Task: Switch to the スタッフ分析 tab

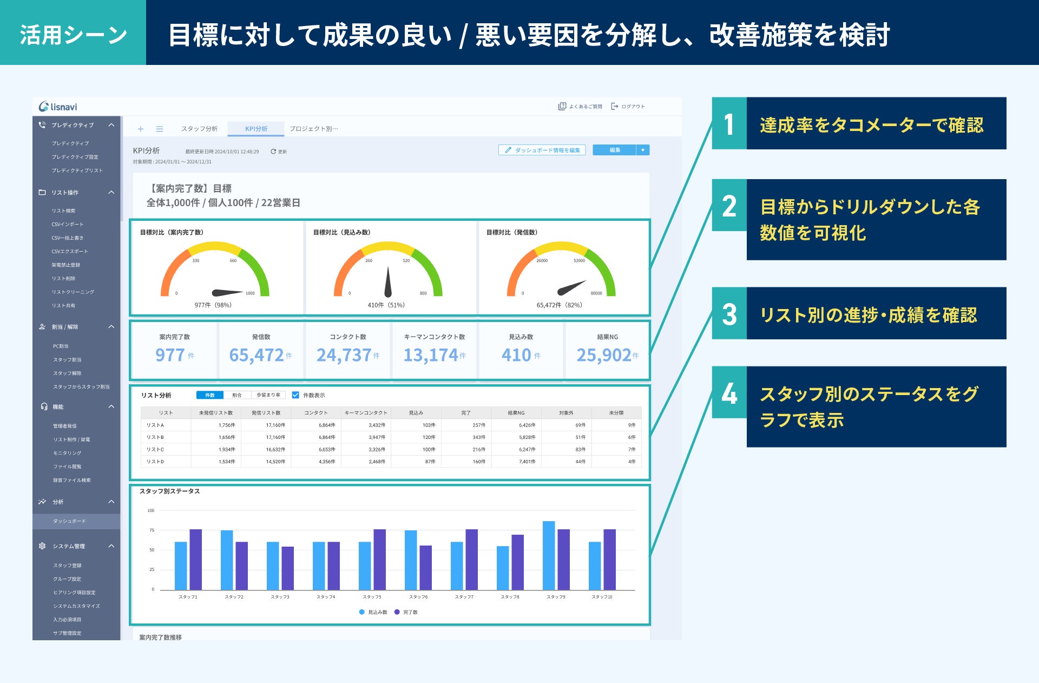Action: coord(199,129)
